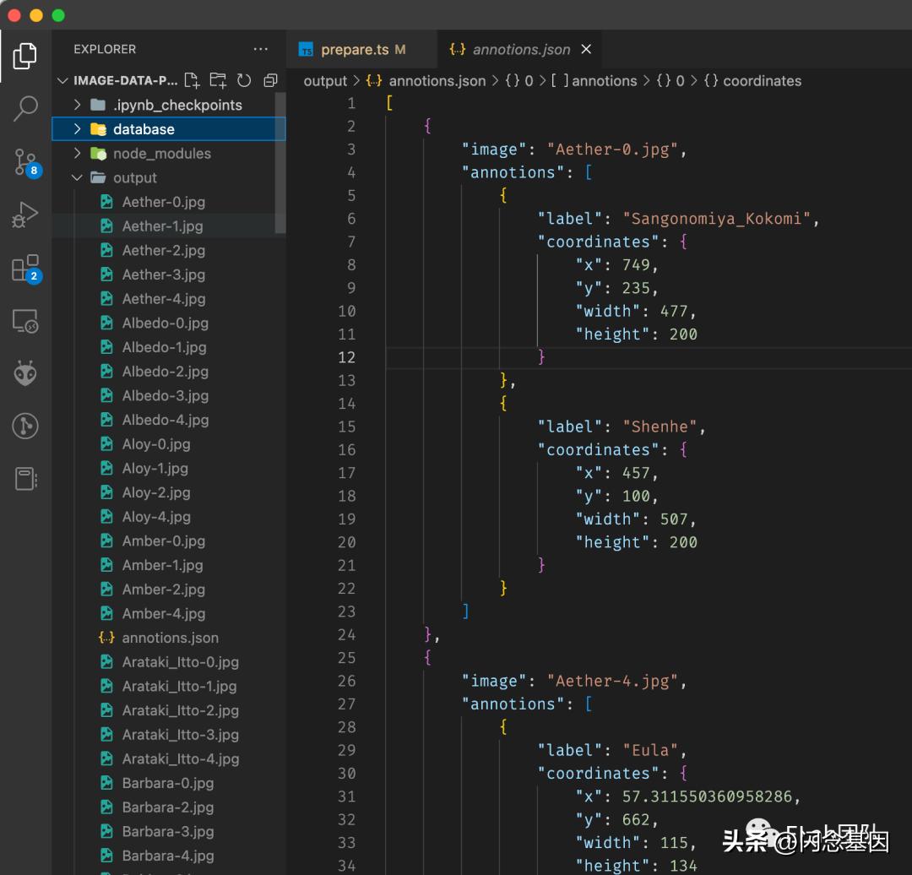912x875 pixels.
Task: Expand the database folder
Action: tap(144, 129)
